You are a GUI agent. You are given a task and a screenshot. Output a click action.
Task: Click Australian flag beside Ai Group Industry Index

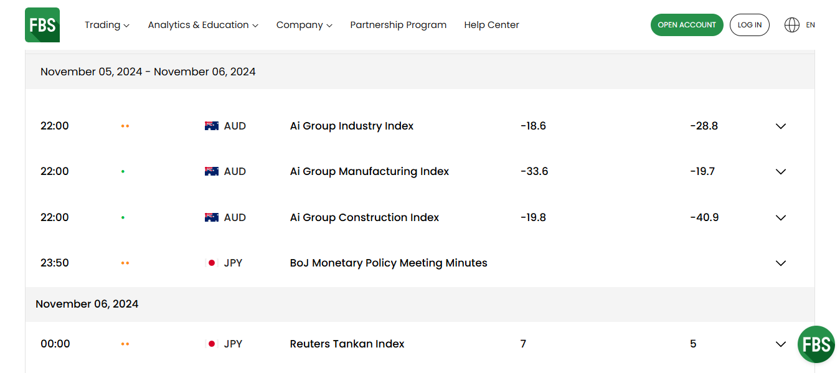tap(212, 126)
